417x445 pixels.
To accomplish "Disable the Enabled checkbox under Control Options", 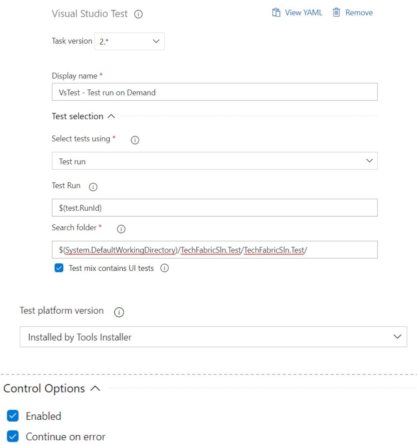I will coord(13,415).
